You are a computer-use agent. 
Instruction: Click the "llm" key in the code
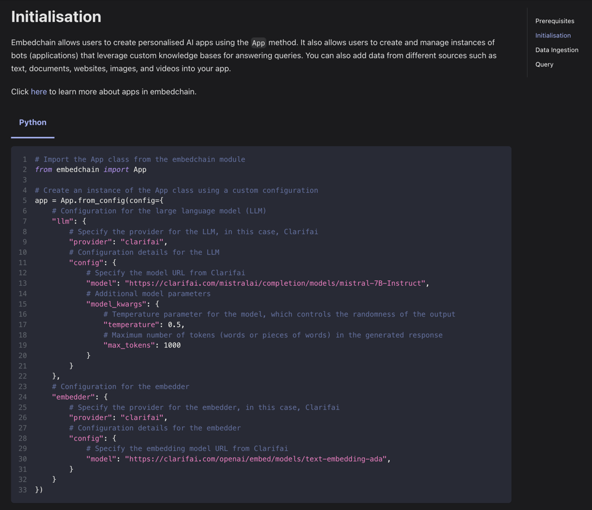point(63,221)
